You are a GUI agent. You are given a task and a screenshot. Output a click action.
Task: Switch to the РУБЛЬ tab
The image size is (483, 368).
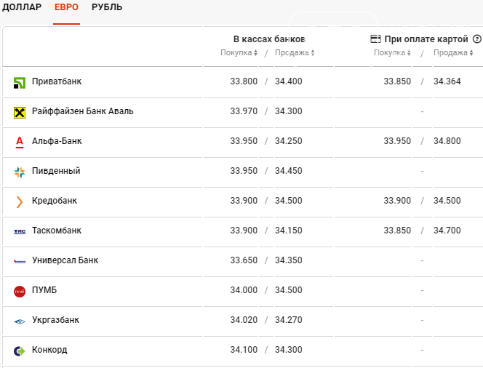pos(107,7)
